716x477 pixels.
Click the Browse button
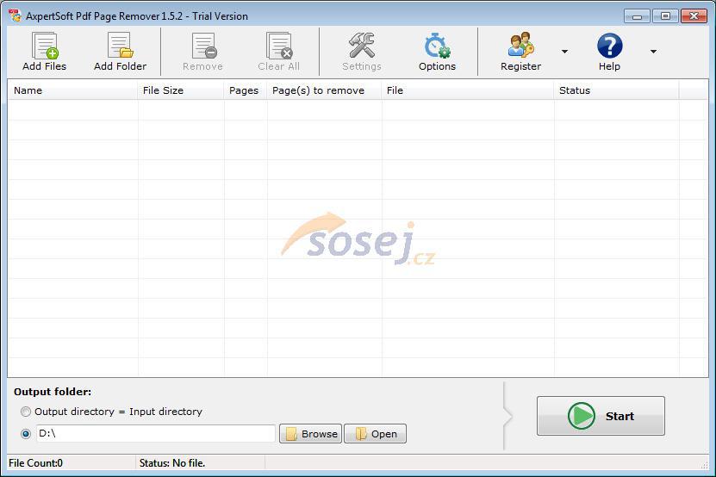310,434
